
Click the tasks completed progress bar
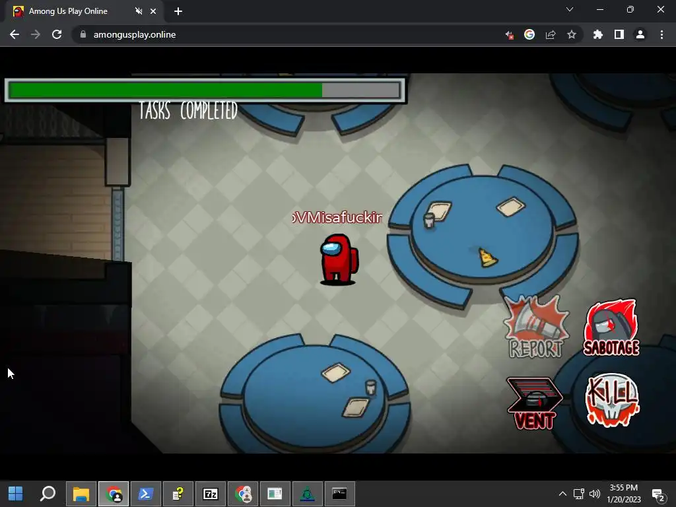pos(205,90)
